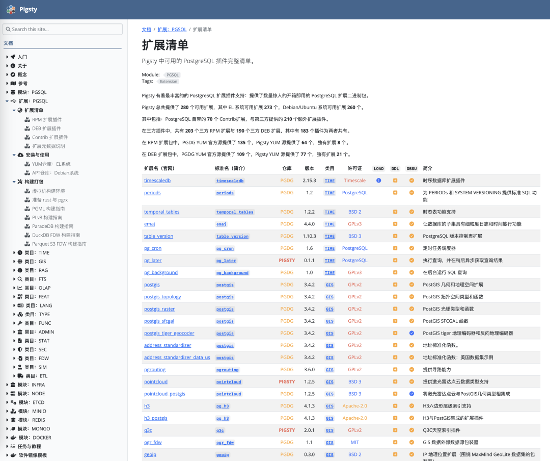This screenshot has width=550, height=461.
Task: Click blue DBSU icon in postgis_tiger_geocoder row
Action: (411, 333)
